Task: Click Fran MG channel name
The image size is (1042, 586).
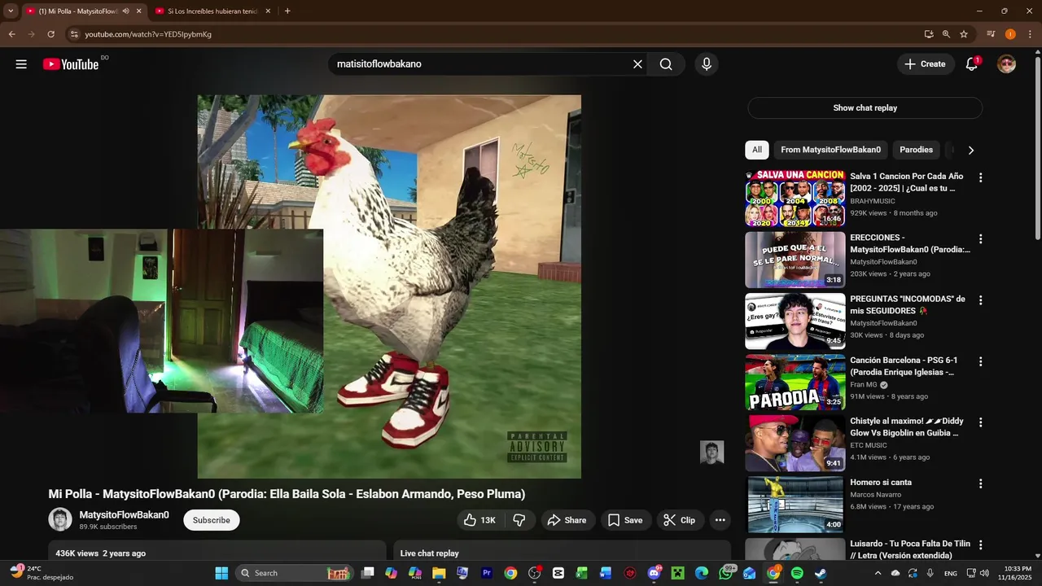Action: tap(864, 385)
